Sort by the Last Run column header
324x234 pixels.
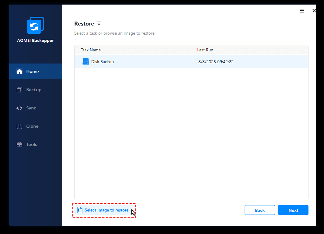[205, 50]
